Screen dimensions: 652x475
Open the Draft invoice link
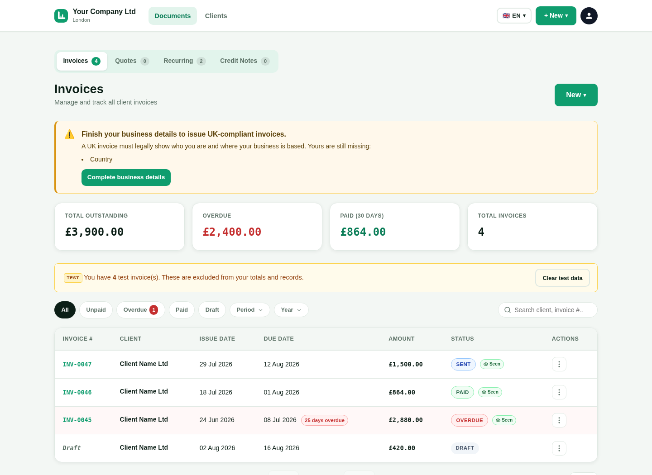coord(72,448)
